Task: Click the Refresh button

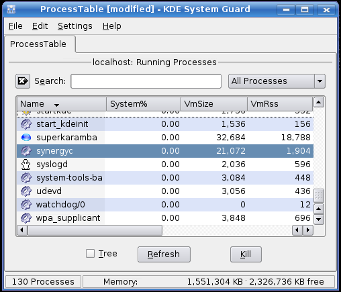Action: pyautogui.click(x=164, y=254)
